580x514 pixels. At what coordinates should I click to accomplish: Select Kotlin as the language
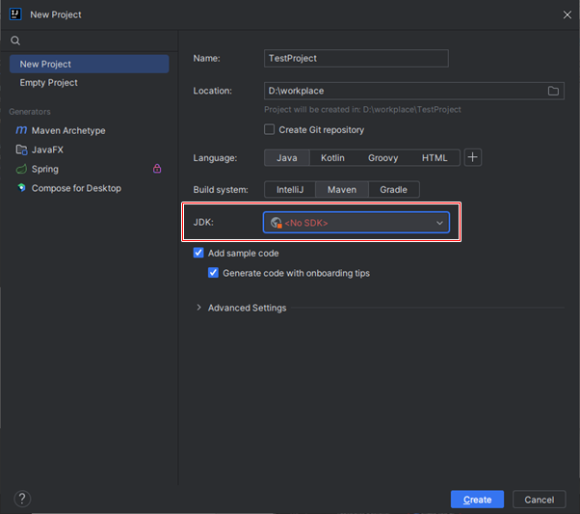[x=332, y=158]
